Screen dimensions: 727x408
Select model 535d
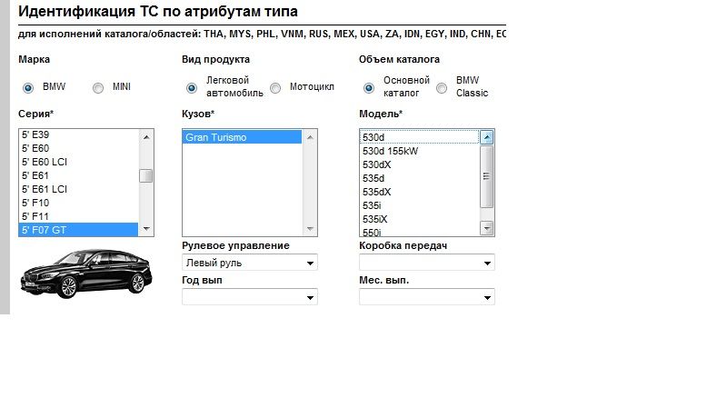419,178
